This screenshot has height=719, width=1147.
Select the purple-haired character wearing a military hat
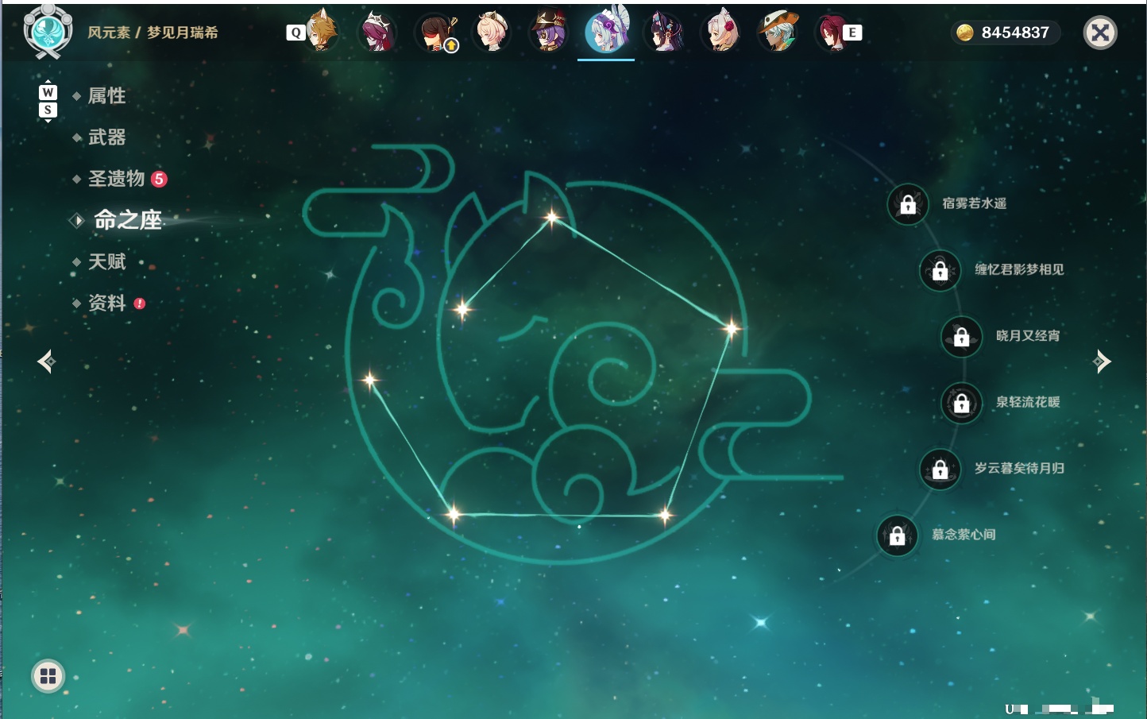549,32
